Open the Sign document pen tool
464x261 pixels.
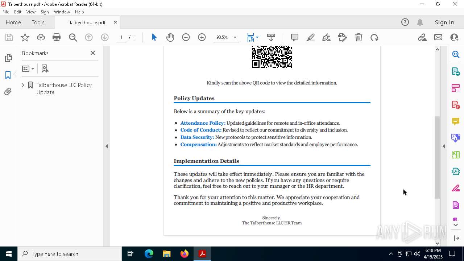click(x=326, y=37)
